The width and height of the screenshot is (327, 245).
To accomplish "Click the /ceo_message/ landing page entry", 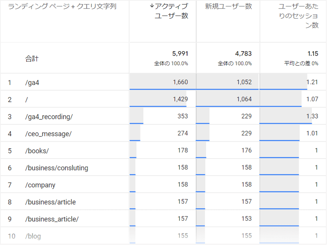I will 48,134.
